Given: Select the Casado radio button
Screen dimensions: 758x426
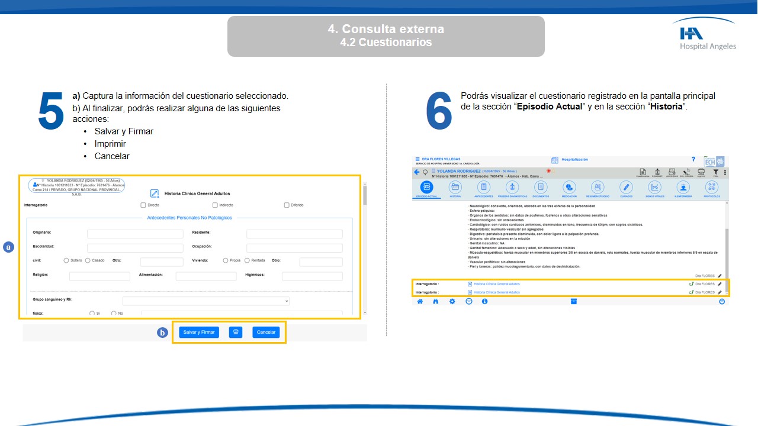Looking at the screenshot, I should coord(88,260).
